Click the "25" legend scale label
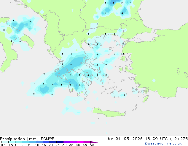The height and width of the screenshot is (146, 188). point(58,145)
